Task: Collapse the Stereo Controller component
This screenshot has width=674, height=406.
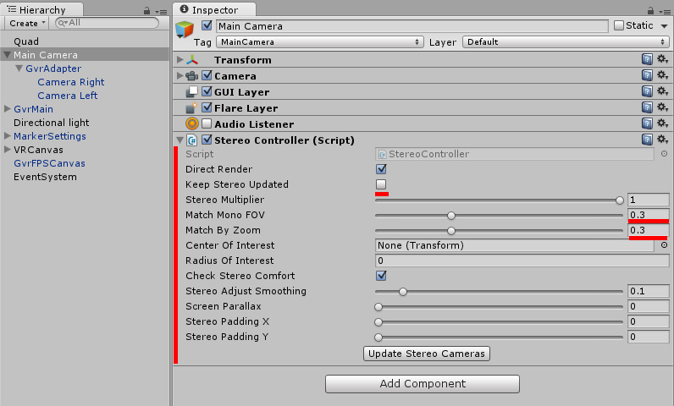Action: click(180, 140)
